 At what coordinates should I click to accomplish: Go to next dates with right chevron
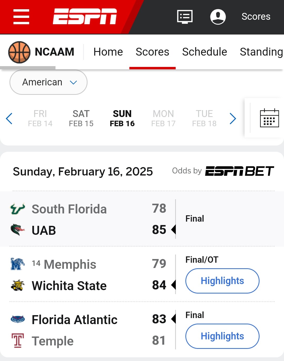[x=233, y=118]
